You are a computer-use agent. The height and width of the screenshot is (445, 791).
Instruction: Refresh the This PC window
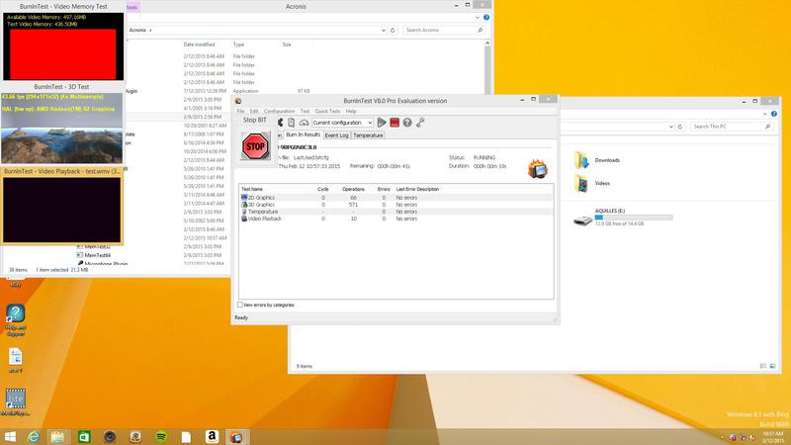point(680,127)
